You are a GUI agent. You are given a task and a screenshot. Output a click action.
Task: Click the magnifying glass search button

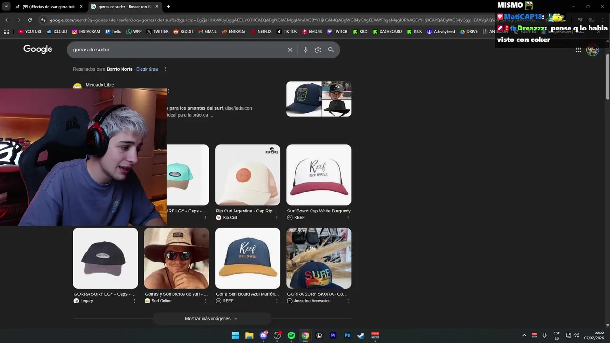[x=331, y=50]
